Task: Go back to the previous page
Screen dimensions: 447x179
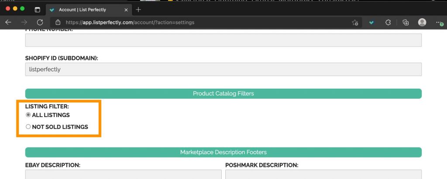Action: [x=8, y=22]
